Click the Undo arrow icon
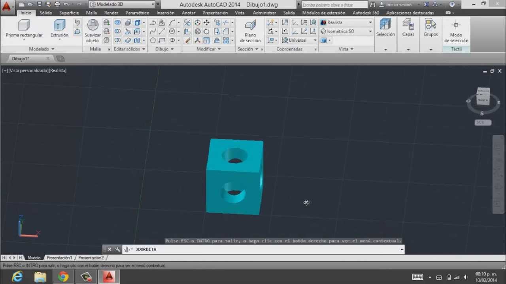The height and width of the screenshot is (284, 506). point(66,5)
